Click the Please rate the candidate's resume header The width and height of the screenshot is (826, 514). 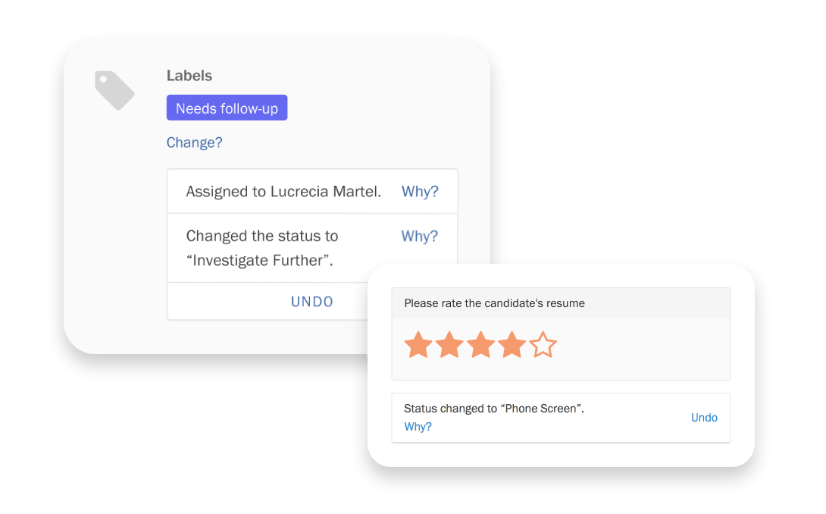pos(561,303)
